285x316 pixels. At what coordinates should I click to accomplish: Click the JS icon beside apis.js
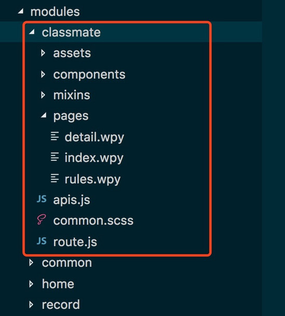(42, 199)
